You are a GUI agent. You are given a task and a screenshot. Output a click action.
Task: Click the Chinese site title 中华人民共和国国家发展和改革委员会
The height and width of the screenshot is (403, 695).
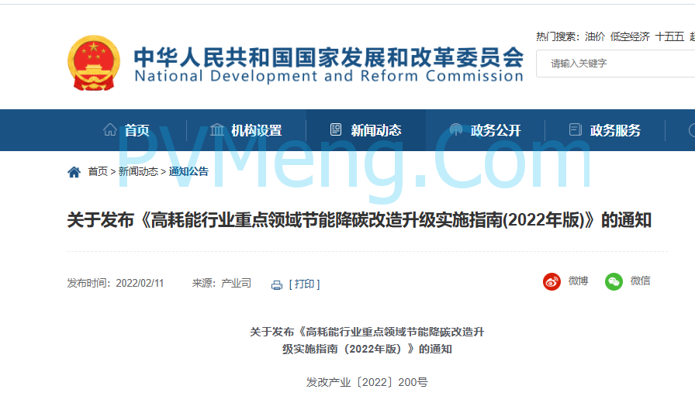click(329, 57)
